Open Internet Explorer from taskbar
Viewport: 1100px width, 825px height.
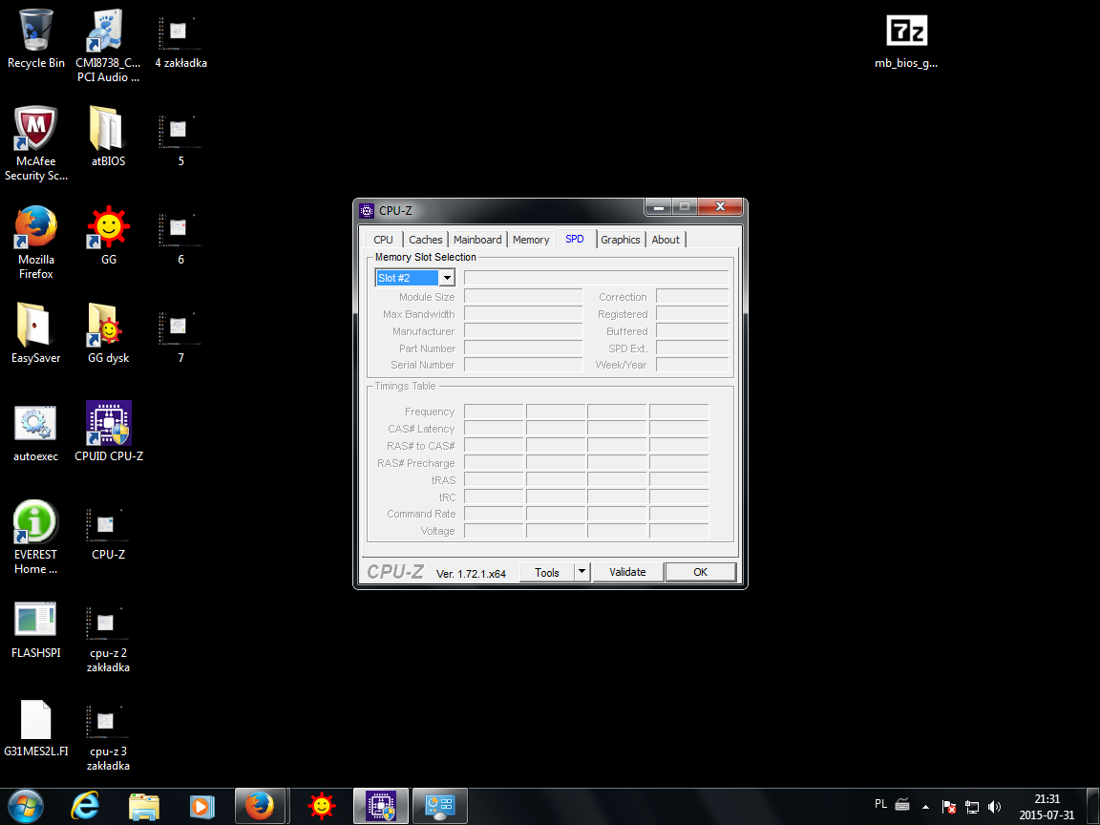coord(85,806)
